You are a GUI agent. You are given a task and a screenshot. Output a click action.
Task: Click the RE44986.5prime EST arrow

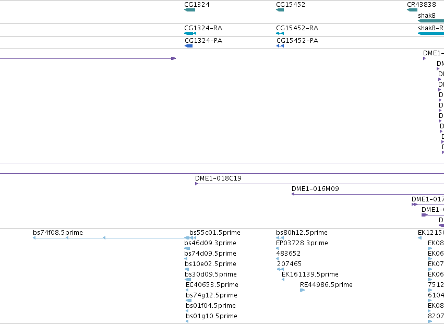click(303, 290)
